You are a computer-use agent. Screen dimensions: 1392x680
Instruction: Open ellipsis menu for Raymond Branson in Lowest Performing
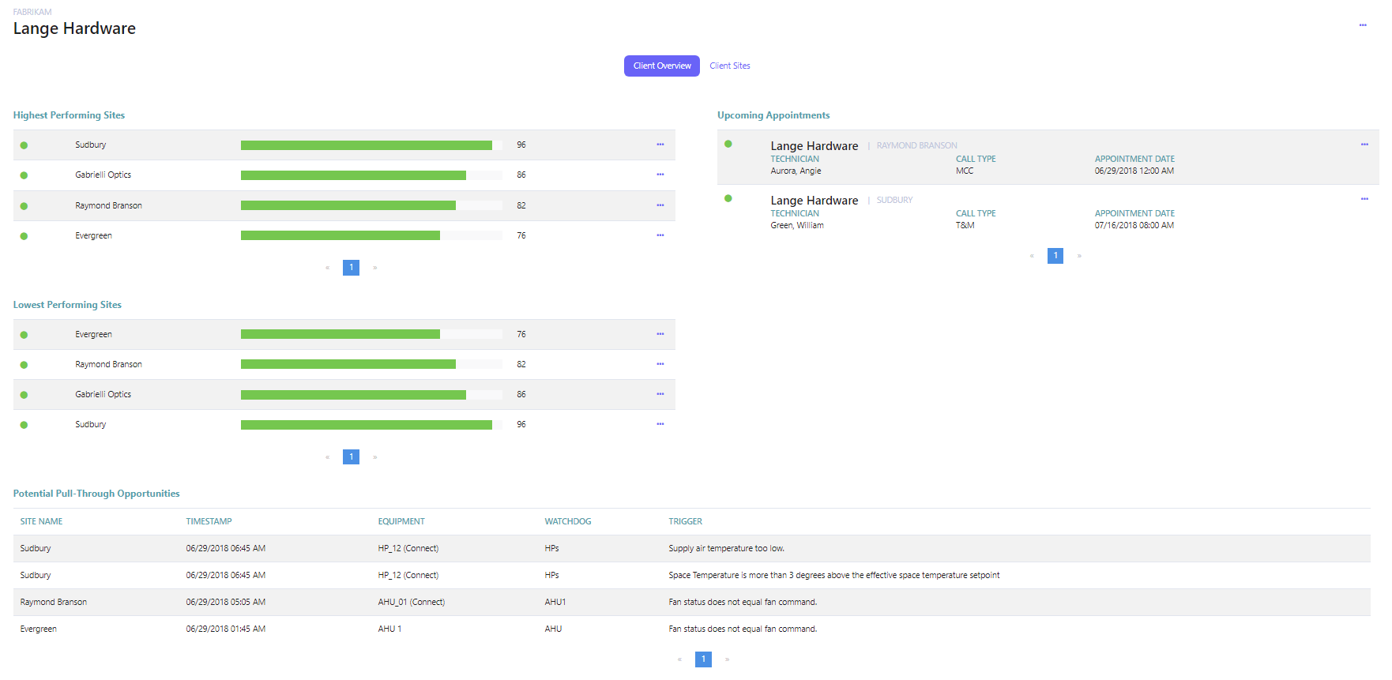click(660, 364)
